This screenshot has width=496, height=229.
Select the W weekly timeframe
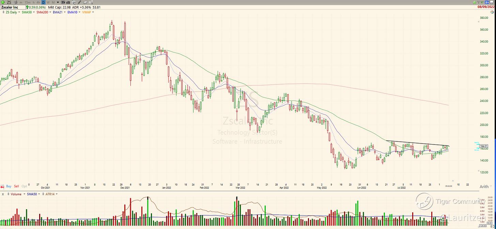tap(48, 3)
